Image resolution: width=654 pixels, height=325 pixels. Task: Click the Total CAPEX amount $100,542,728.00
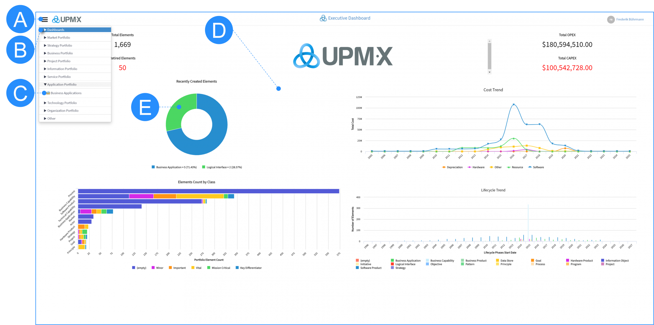(567, 68)
